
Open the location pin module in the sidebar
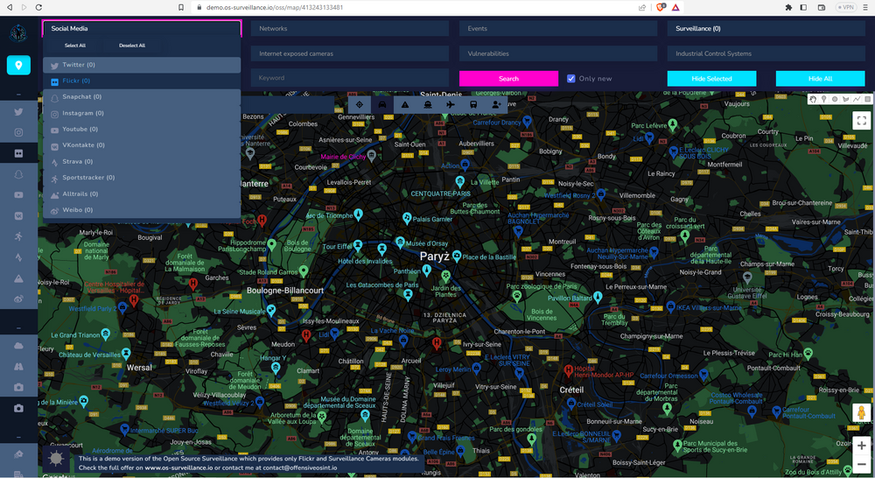pos(18,65)
